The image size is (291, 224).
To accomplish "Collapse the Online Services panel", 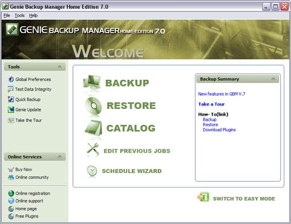I will pos(59,157).
